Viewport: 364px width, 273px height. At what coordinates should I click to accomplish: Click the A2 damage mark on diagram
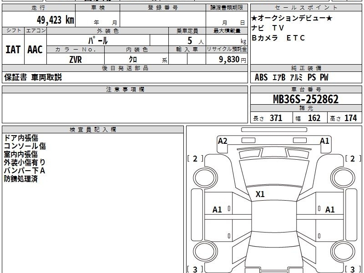[222, 141]
